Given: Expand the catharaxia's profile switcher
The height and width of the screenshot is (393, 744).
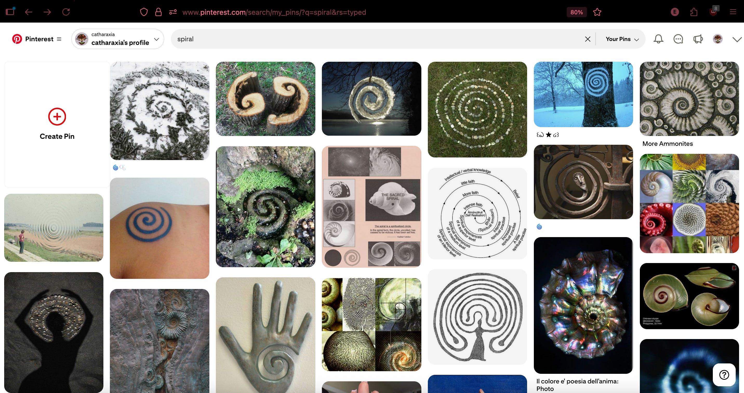Looking at the screenshot, I should click(118, 39).
